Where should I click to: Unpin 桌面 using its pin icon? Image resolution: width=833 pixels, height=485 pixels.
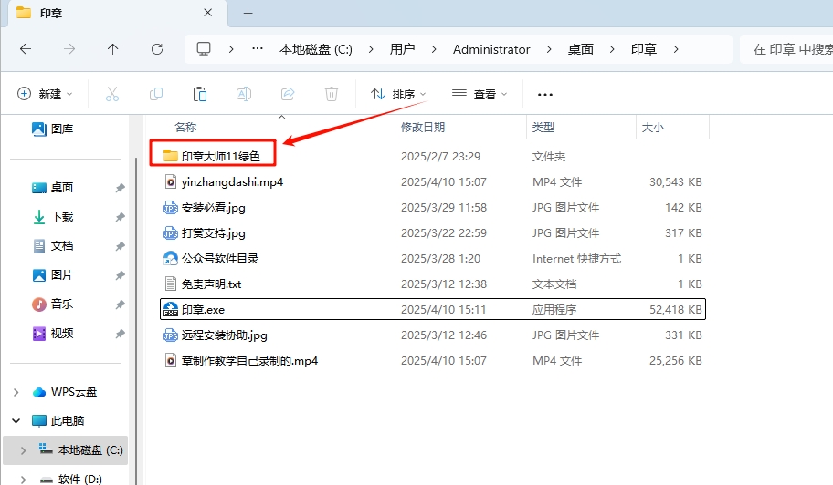point(120,188)
